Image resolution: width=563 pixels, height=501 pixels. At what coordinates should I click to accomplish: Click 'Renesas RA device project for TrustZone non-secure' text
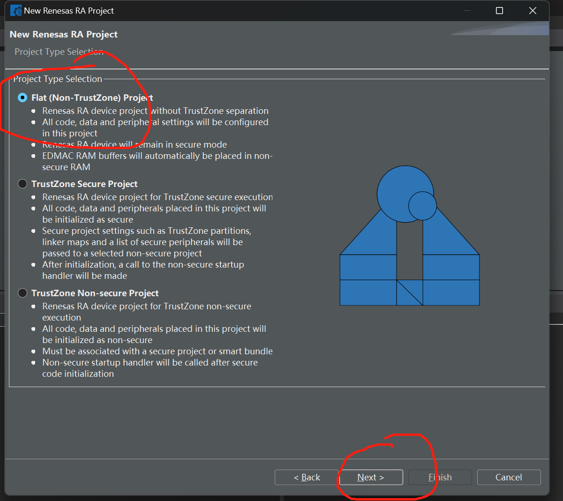pyautogui.click(x=147, y=312)
